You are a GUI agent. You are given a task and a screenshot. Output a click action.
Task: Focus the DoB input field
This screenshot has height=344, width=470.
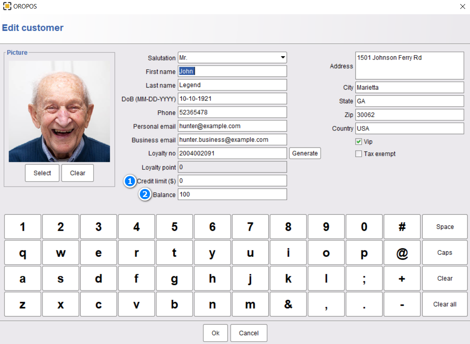(x=232, y=99)
